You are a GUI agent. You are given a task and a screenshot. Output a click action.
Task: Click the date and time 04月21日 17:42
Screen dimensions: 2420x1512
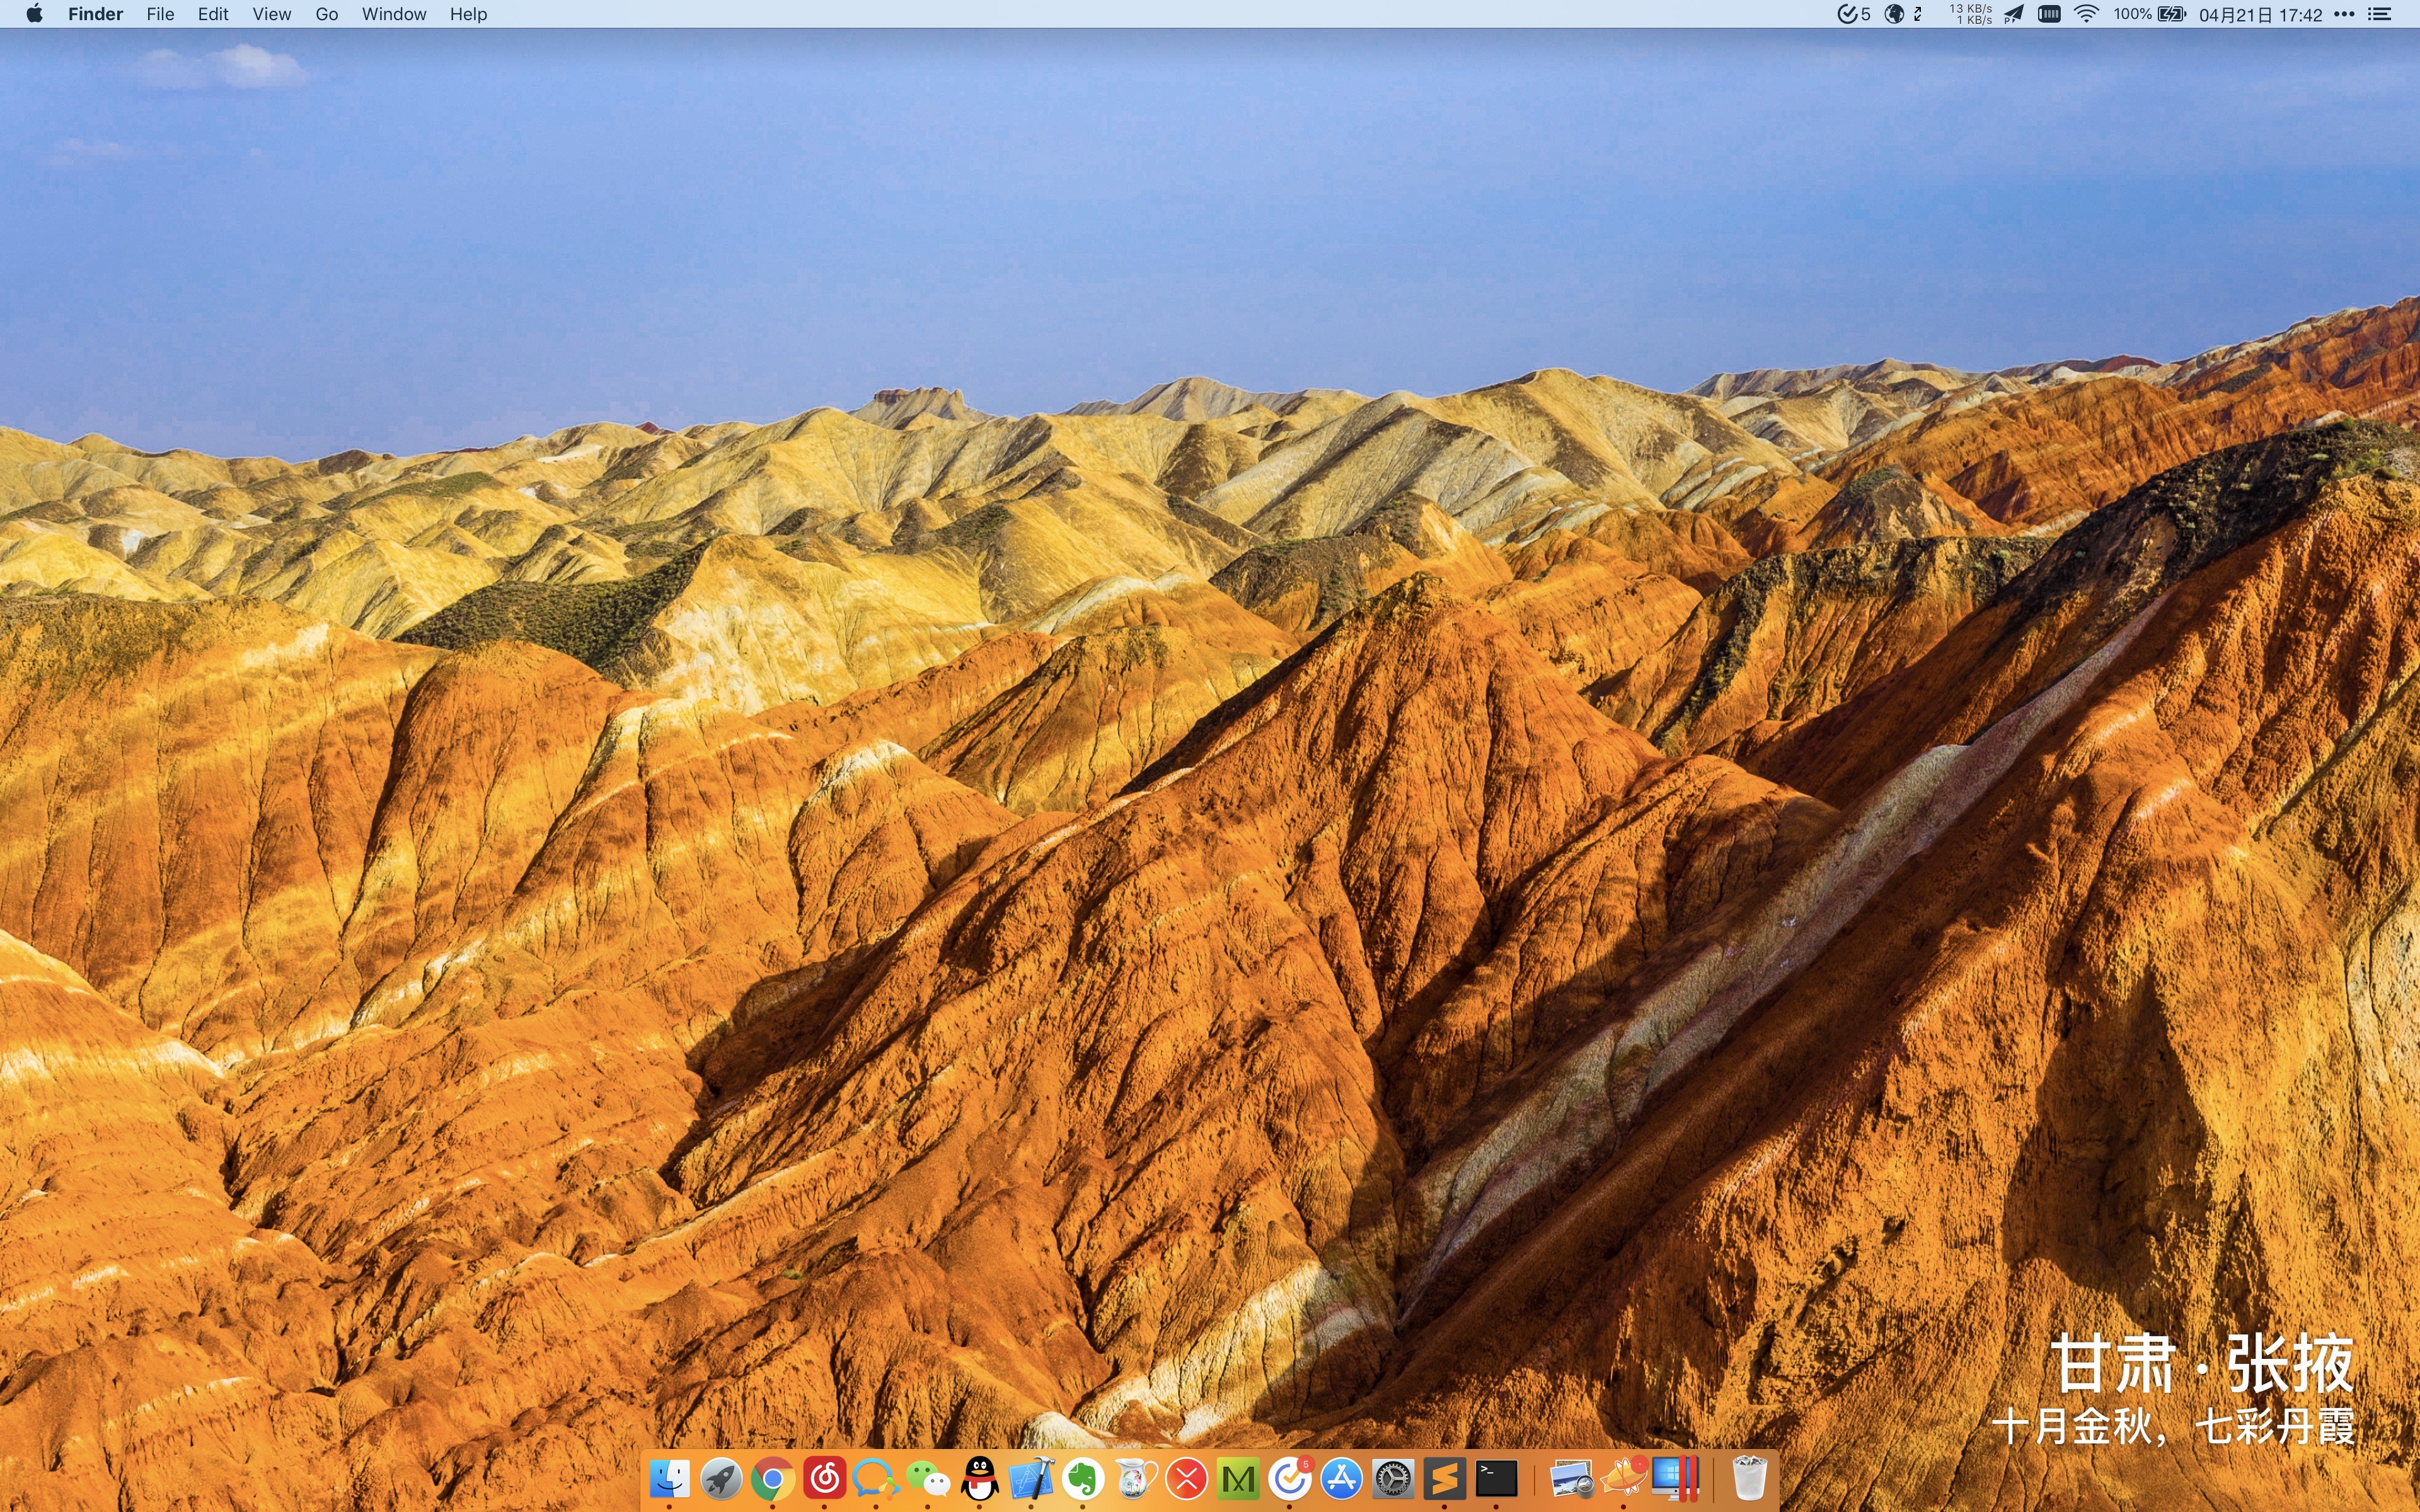point(2260,14)
